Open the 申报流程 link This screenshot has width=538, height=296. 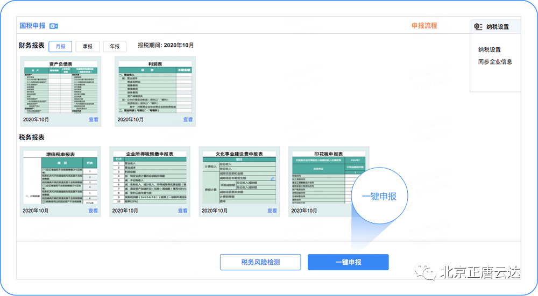coord(424,26)
